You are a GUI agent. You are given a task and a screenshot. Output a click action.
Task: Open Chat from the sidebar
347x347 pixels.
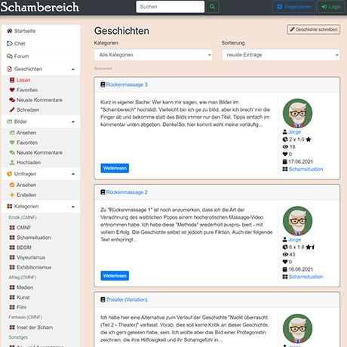[x=41, y=44]
